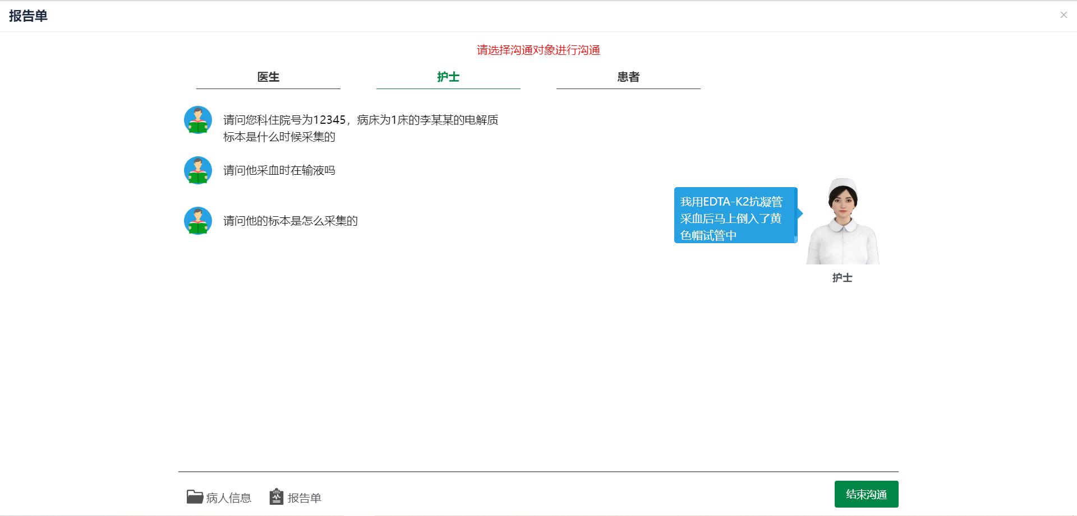Click avatar icon beside the electrolyte sample question
The height and width of the screenshot is (516, 1077).
pos(198,120)
